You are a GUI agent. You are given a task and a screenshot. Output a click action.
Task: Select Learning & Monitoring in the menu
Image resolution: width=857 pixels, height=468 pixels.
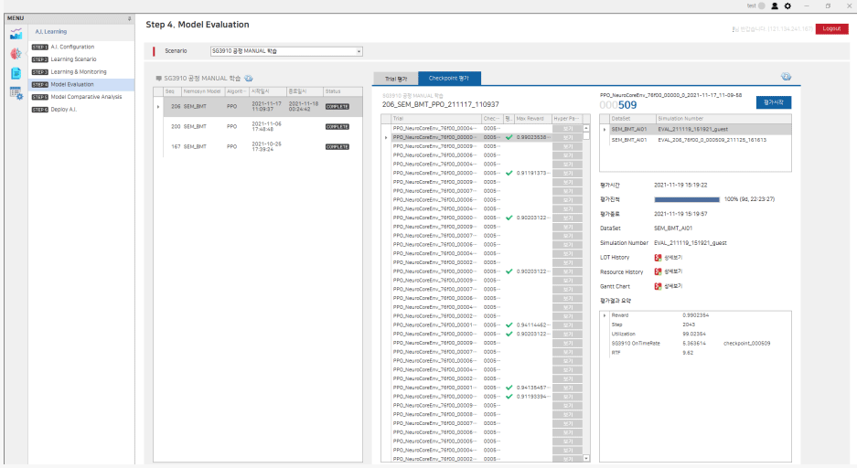[78, 71]
